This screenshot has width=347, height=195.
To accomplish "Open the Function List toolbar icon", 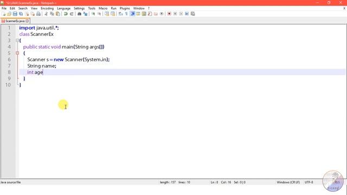I will pyautogui.click(x=150, y=14).
